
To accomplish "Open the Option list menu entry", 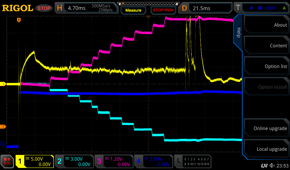I will [266, 66].
